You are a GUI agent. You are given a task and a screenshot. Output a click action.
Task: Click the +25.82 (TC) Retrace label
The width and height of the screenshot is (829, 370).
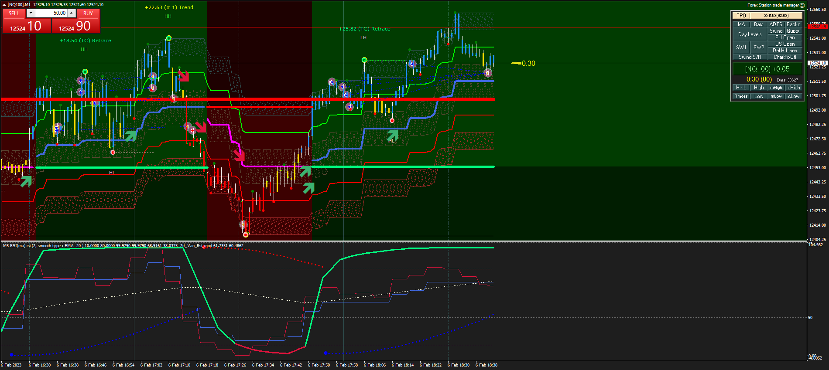pos(365,29)
